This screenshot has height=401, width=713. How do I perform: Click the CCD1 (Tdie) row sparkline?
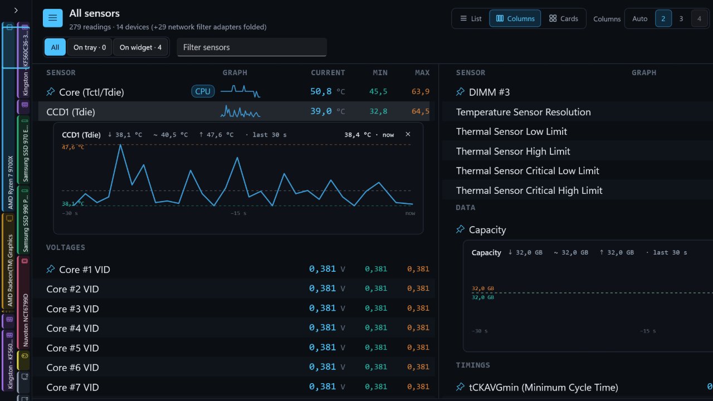240,111
